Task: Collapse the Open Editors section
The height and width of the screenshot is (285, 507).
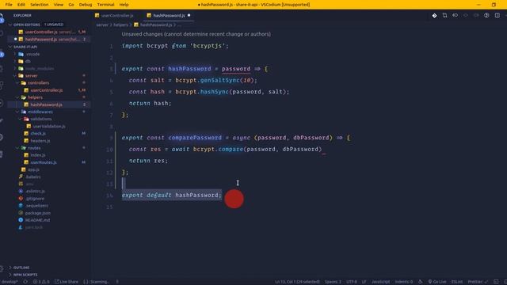Action: (x=27, y=25)
